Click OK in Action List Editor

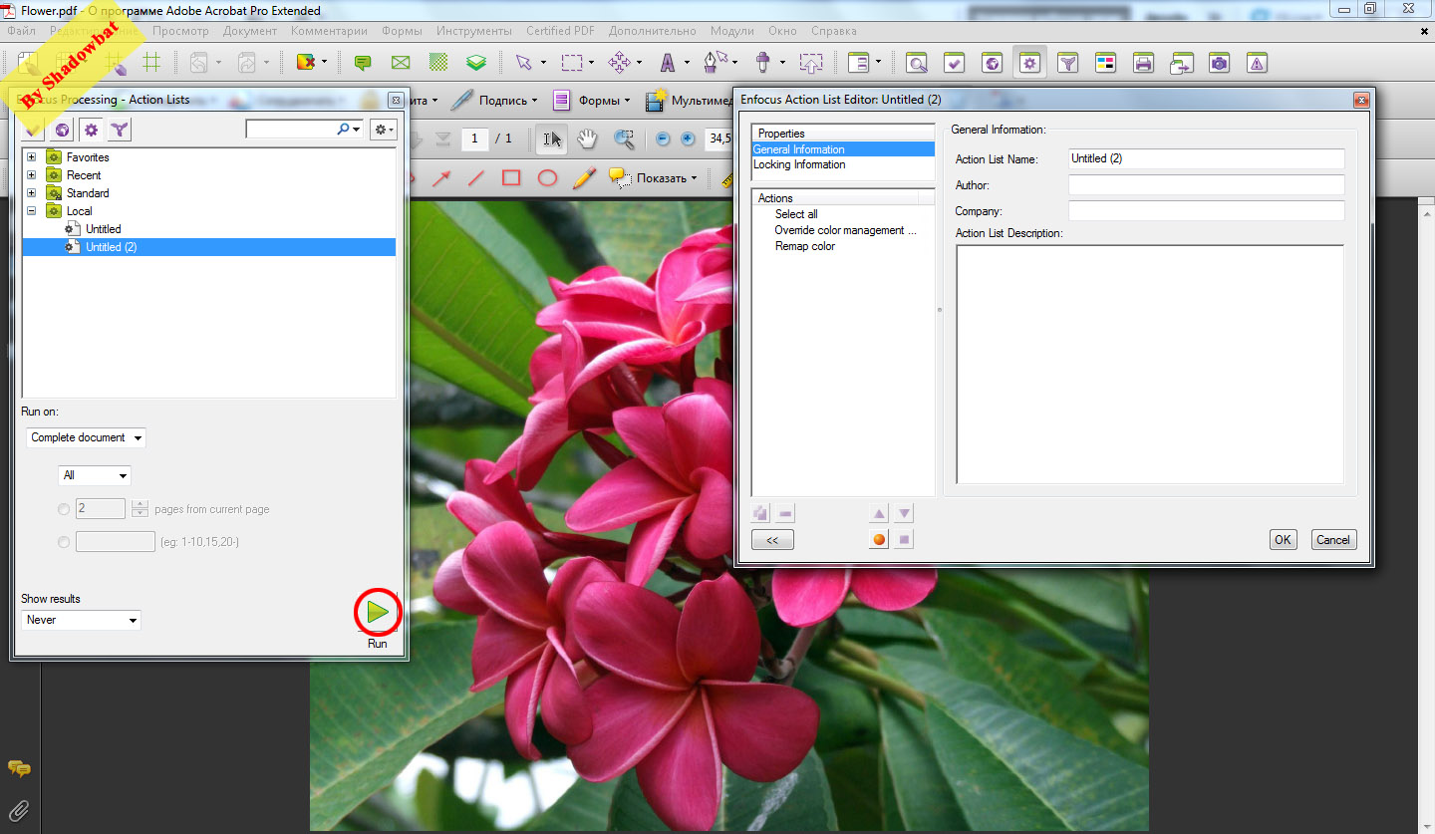(x=1283, y=540)
